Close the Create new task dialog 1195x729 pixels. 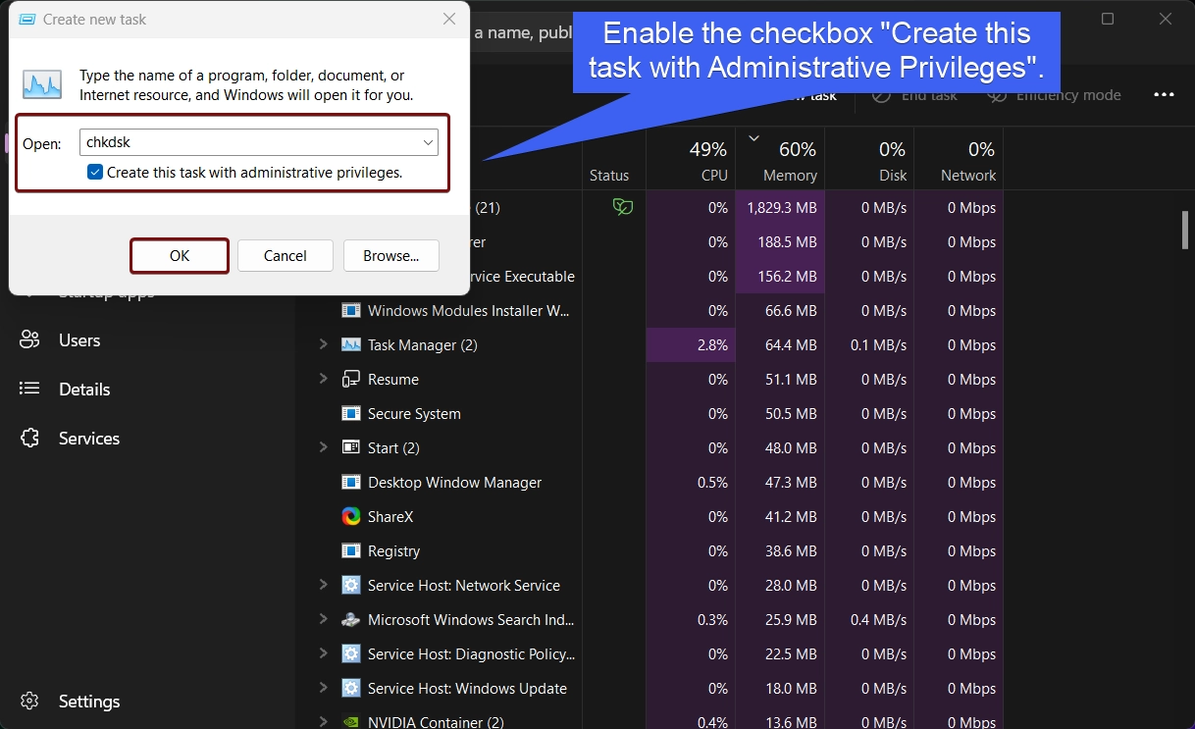coord(448,20)
